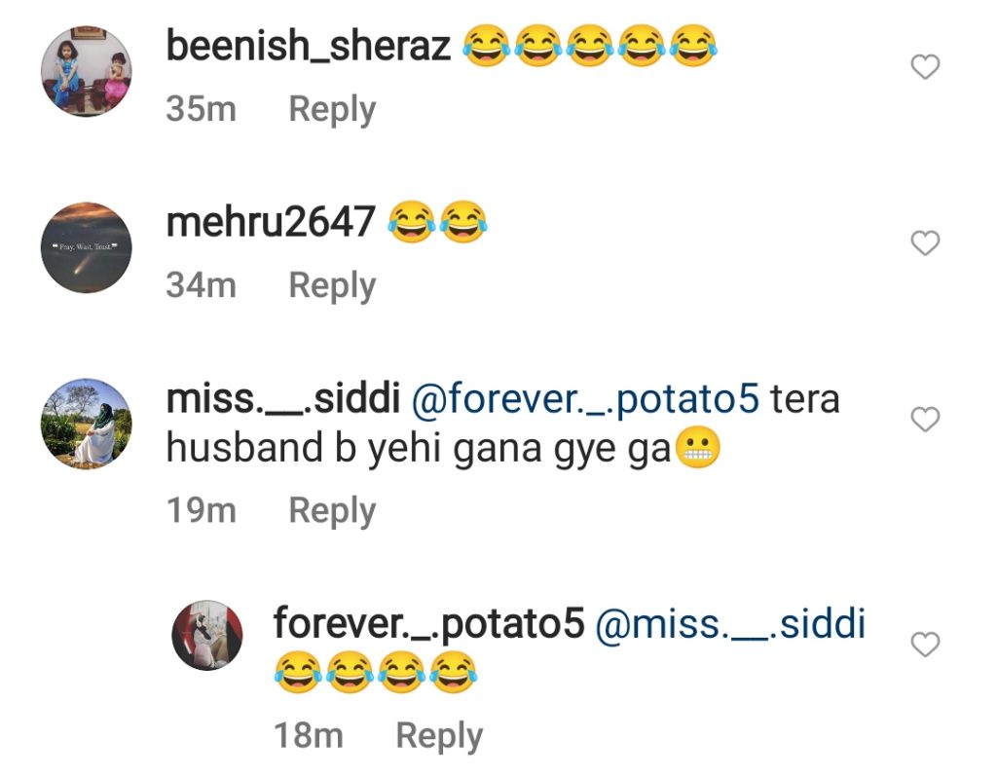Visit the forever._.potato5 replier username
This screenshot has width=997, height=777.
point(428,623)
